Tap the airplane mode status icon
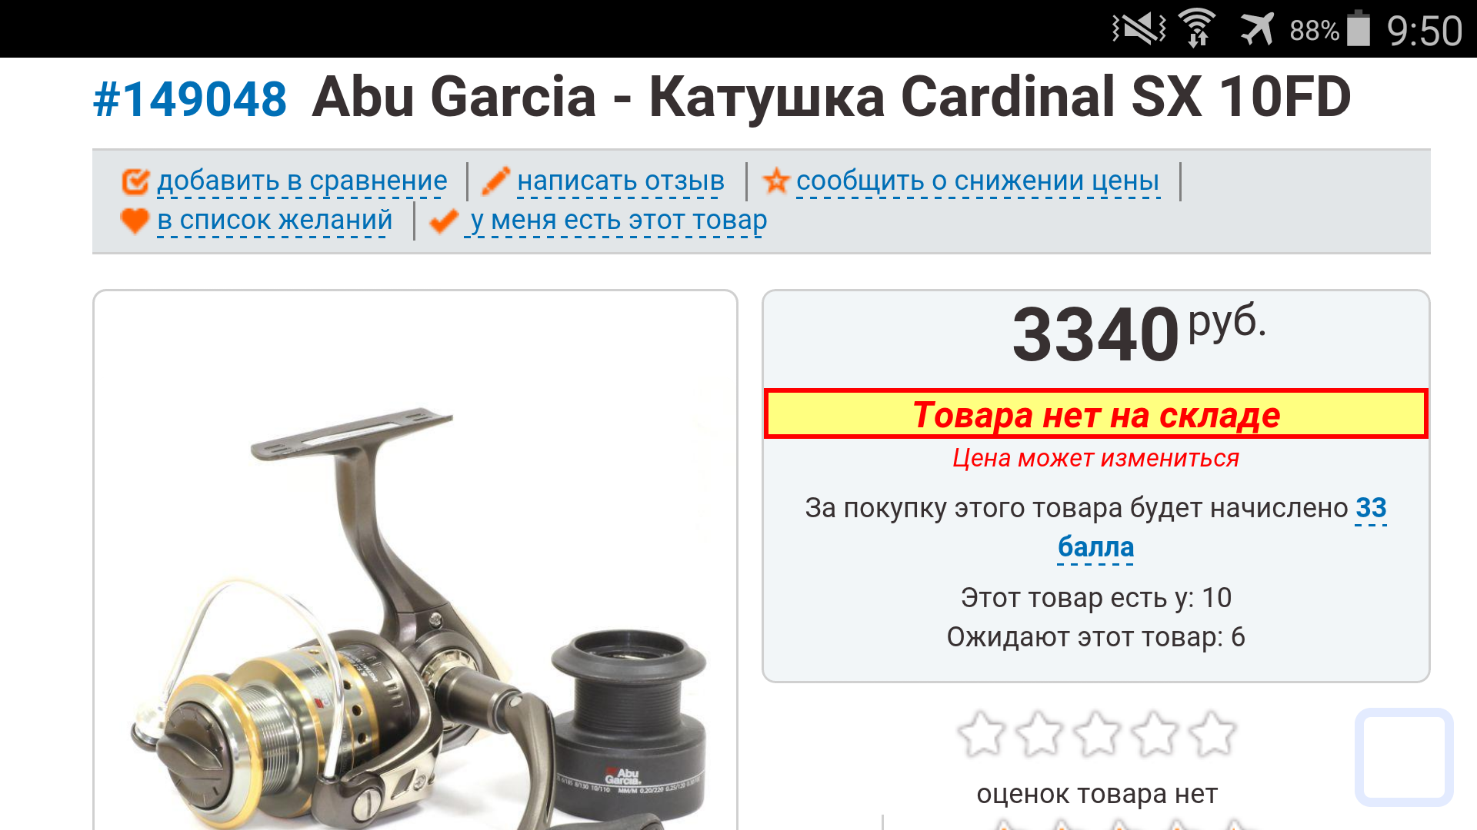Screen dimensions: 1477x830 point(1257,29)
